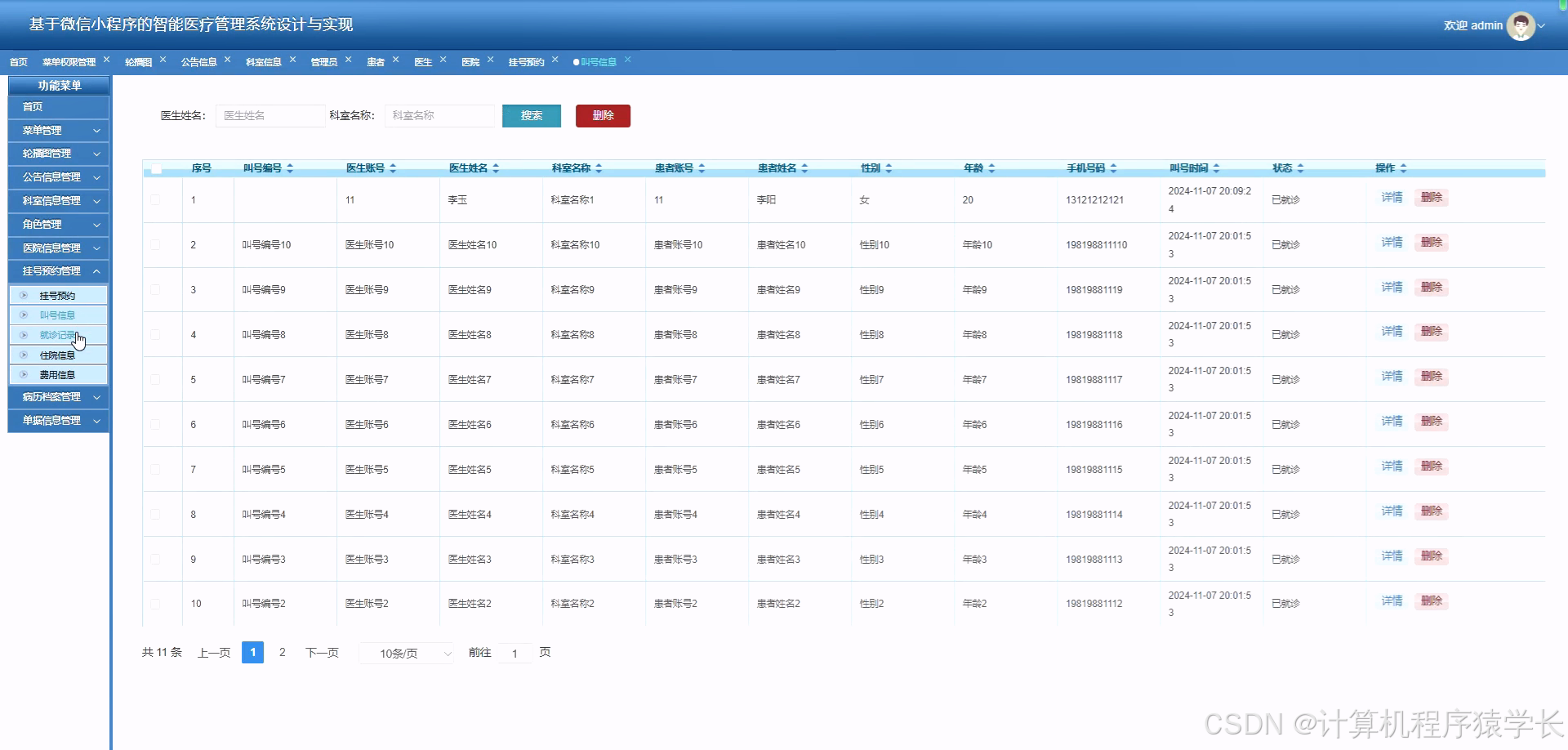The width and height of the screenshot is (1568, 750).
Task: Switch to the 科室信息 tab
Action: pos(264,62)
